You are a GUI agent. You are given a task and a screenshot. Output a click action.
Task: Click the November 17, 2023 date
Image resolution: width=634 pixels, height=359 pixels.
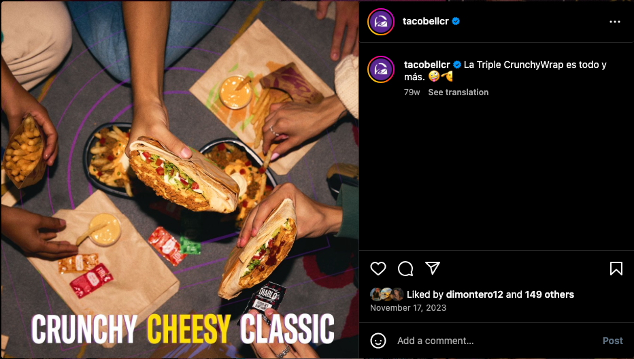408,307
